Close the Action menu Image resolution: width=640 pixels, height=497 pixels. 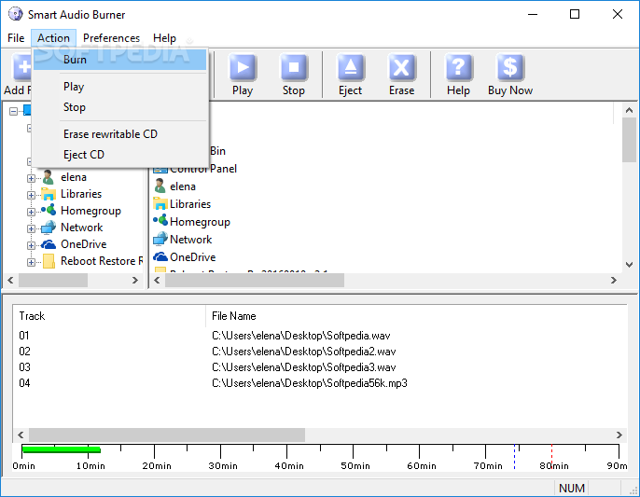[x=53, y=38]
